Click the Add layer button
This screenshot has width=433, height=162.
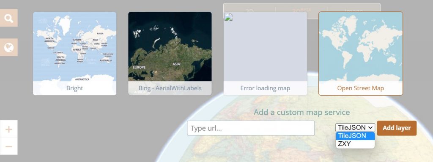pos(397,128)
